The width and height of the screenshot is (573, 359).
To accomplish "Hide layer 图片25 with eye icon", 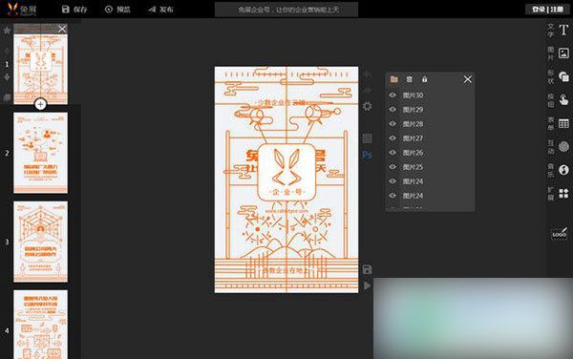I will tap(393, 166).
